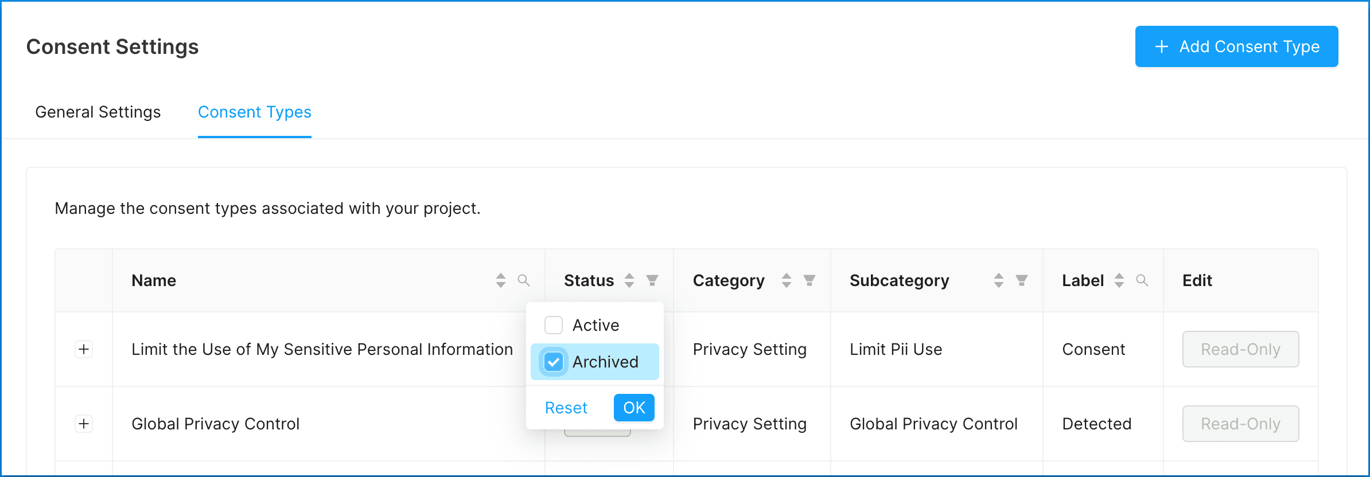Sort table by Name column arrows
This screenshot has height=477, width=1370.
(501, 280)
